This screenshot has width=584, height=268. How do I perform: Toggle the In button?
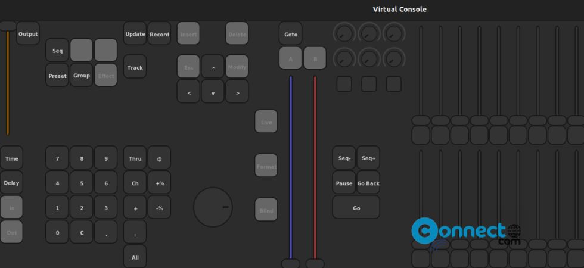11,207
